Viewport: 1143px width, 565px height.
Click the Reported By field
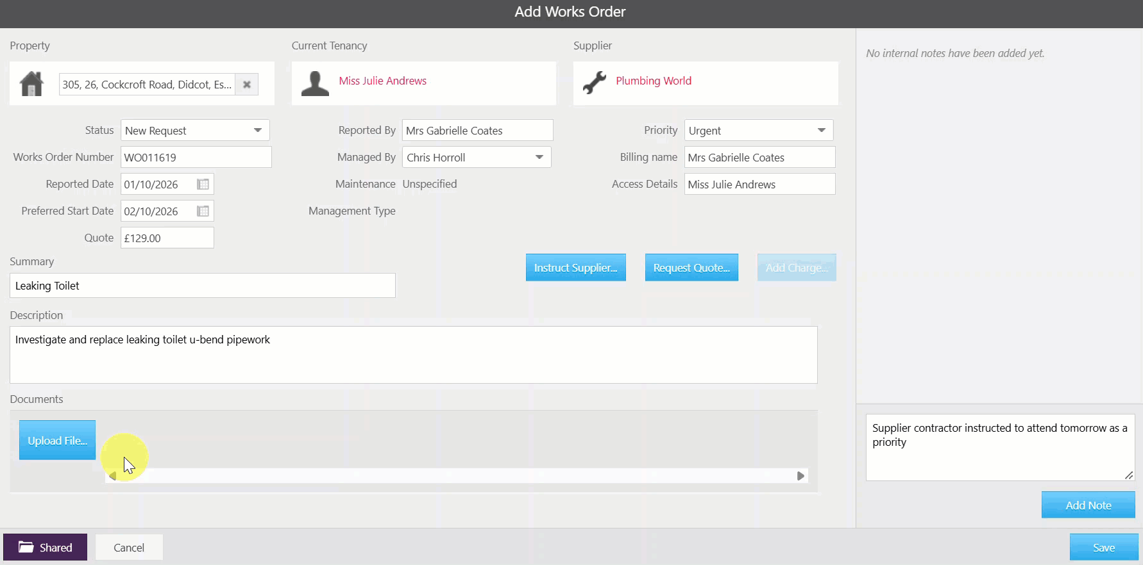click(478, 130)
